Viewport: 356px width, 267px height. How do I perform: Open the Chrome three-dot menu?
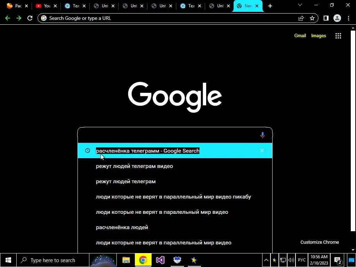348,18
